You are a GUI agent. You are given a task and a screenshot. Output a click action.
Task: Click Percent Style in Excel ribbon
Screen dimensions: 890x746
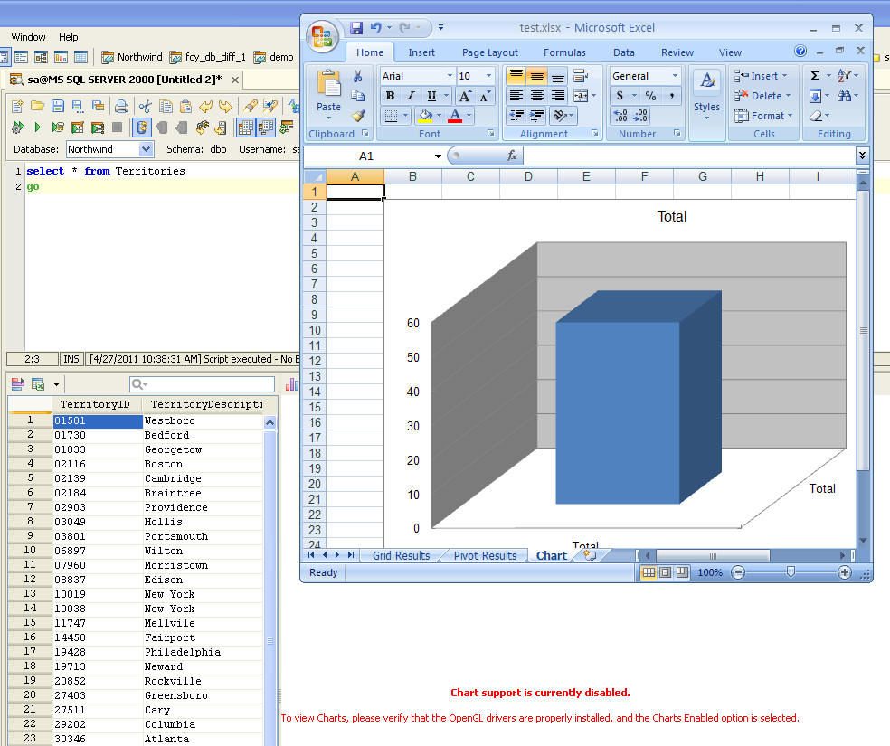651,96
